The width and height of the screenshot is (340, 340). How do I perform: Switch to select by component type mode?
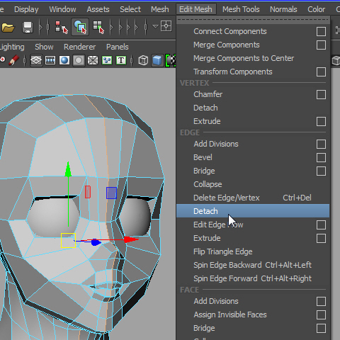click(98, 27)
